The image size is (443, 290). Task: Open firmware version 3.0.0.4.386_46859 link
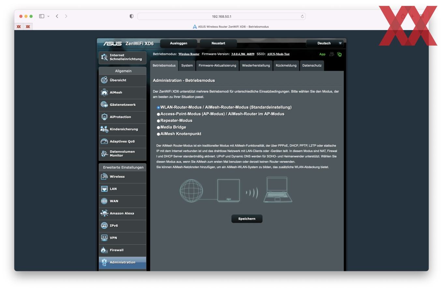click(243, 54)
